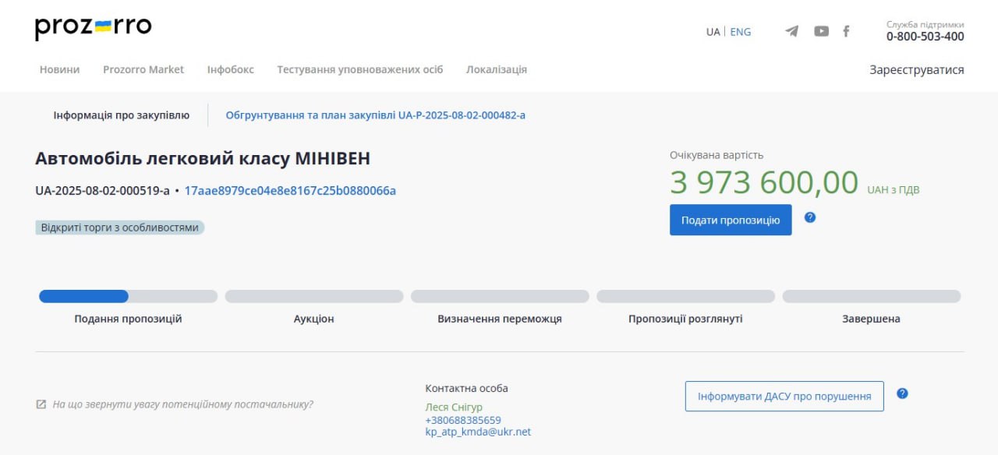Switch language to ENG

740,32
